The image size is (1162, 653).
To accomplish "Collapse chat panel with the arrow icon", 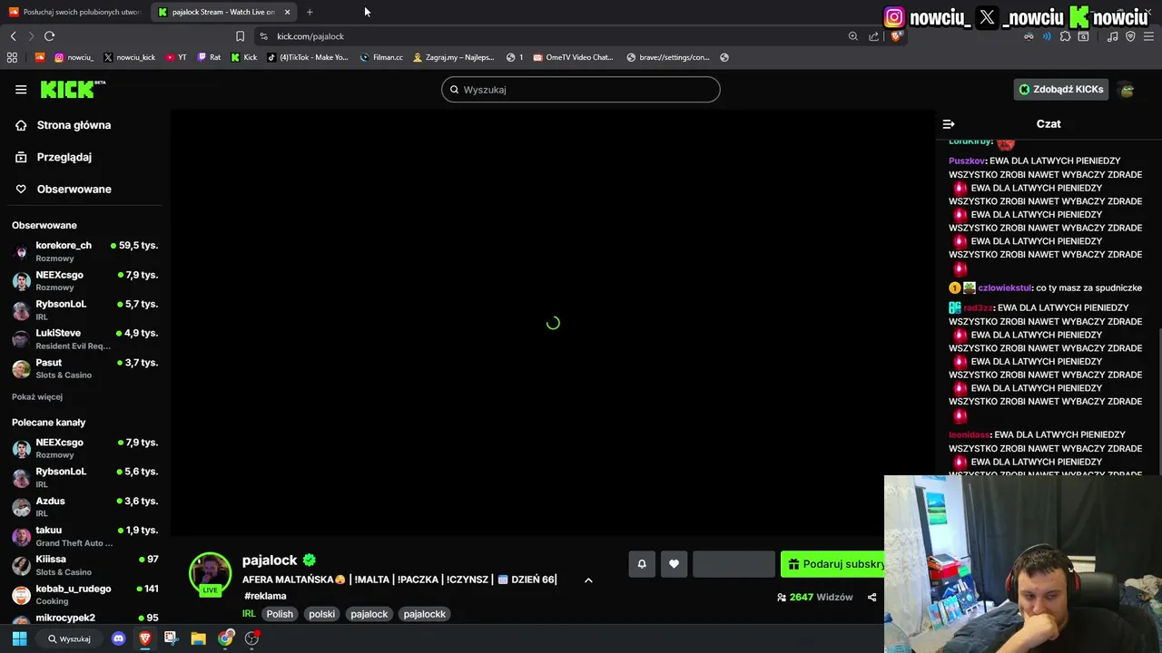I will (949, 124).
